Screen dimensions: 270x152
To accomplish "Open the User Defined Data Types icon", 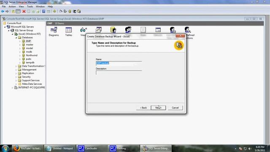I will 173,30.
